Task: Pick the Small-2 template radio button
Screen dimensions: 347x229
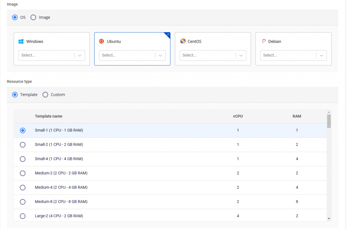Action: pos(23,145)
